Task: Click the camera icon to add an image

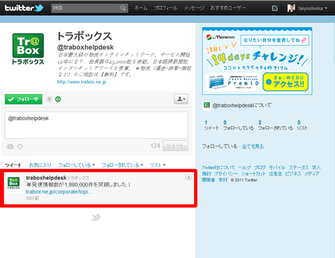Action: 10,147
